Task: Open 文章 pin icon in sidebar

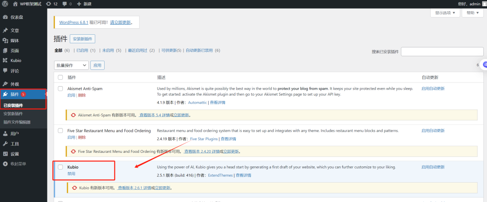Action: point(5,31)
